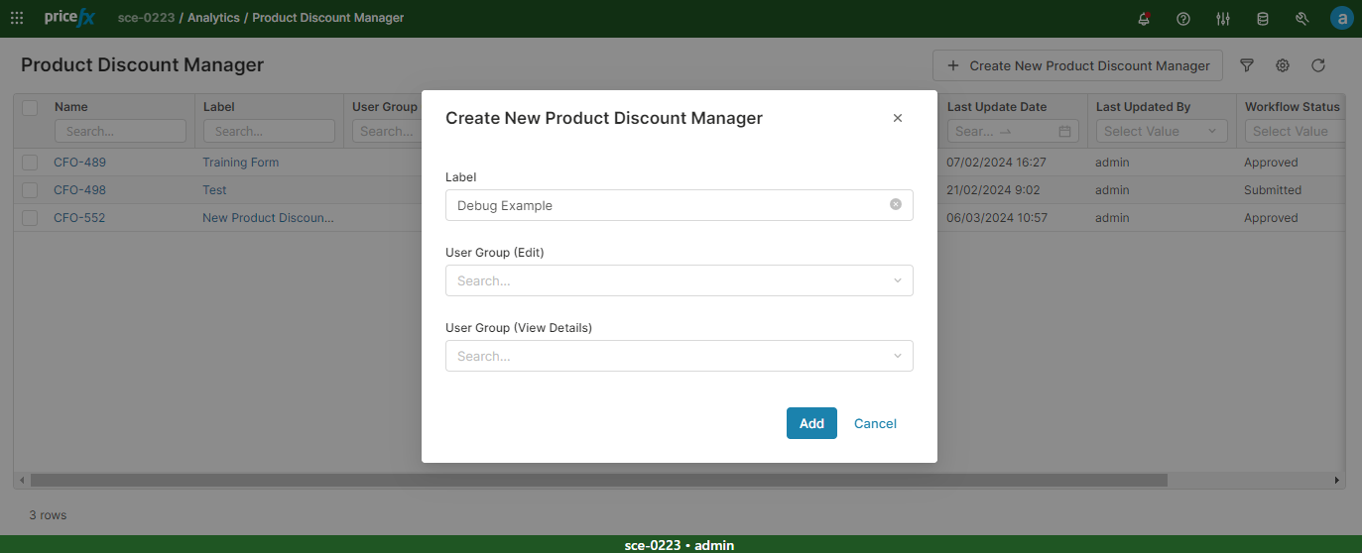Toggle the select-all rows checkbox
The image size is (1362, 553).
(x=30, y=107)
